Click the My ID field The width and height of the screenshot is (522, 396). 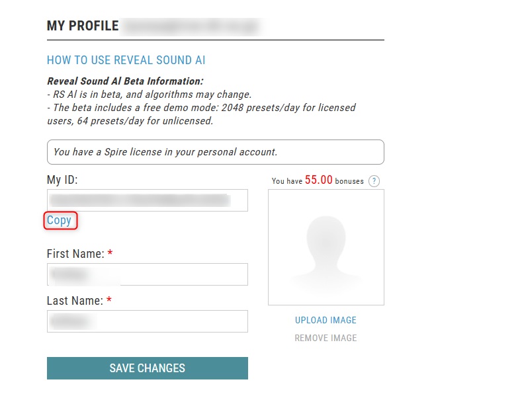147,200
